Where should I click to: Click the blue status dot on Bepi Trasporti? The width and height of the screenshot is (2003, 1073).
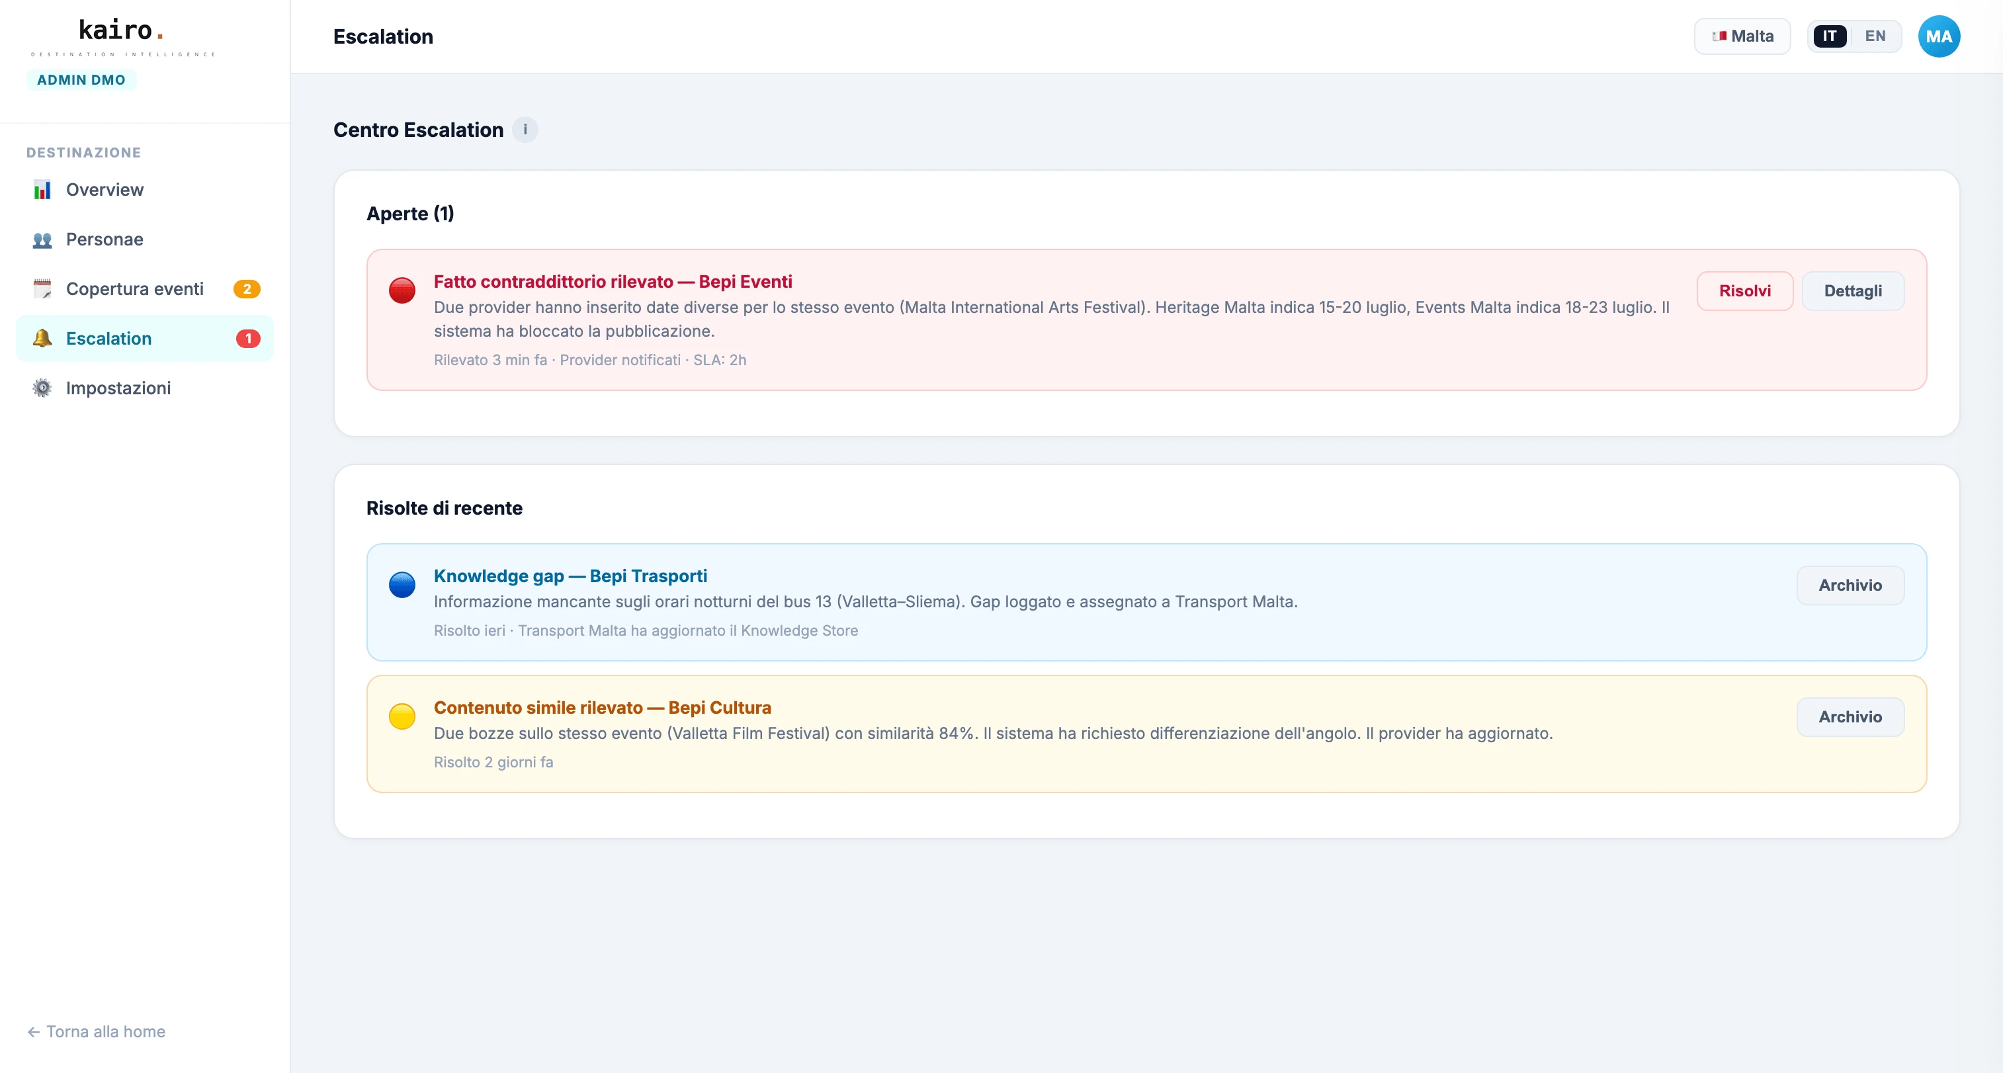pyautogui.click(x=402, y=585)
